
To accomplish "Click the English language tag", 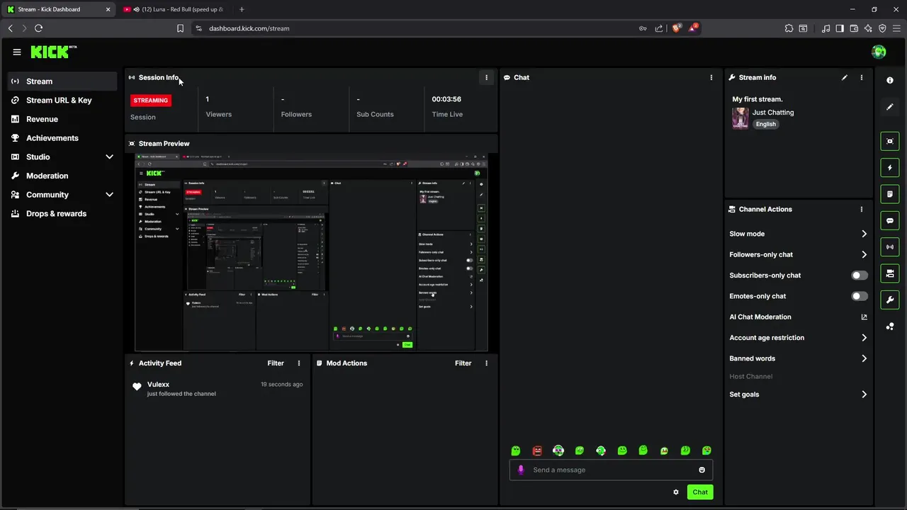I will 765,124.
